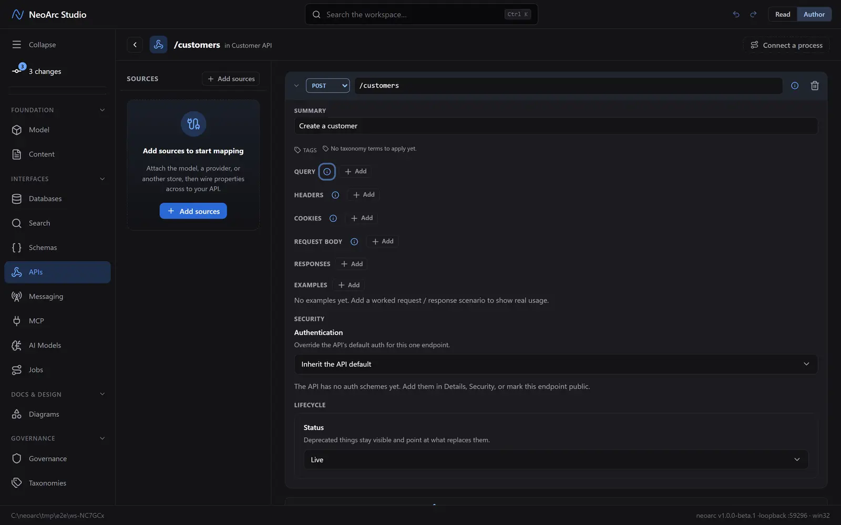841x525 pixels.
Task: Open the Live status dropdown
Action: pyautogui.click(x=556, y=459)
